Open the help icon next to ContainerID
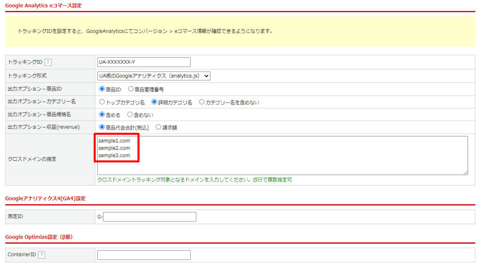 coord(41,255)
